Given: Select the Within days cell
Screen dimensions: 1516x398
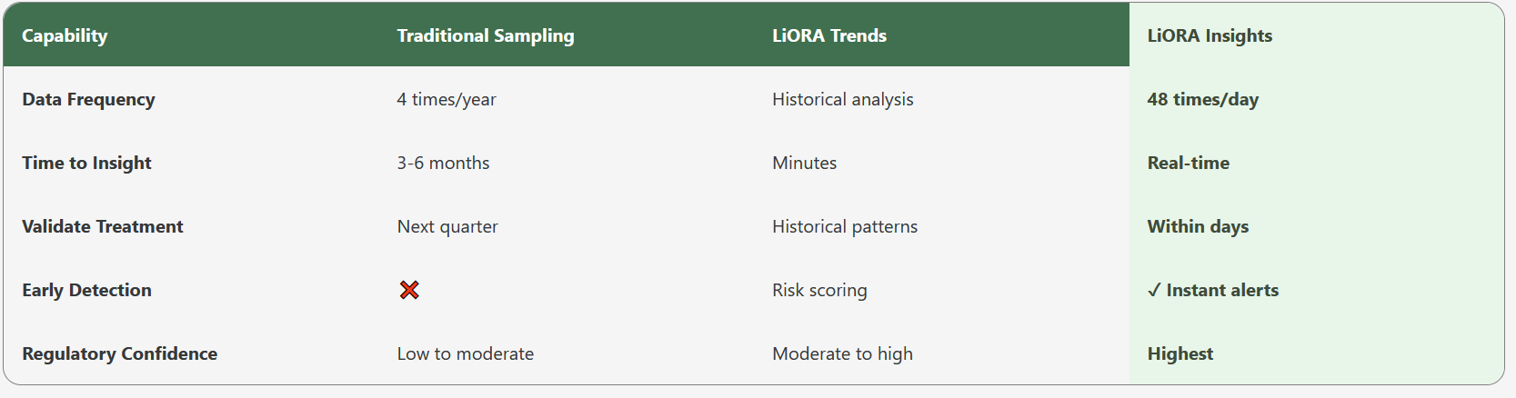Looking at the screenshot, I should pyautogui.click(x=1197, y=226).
